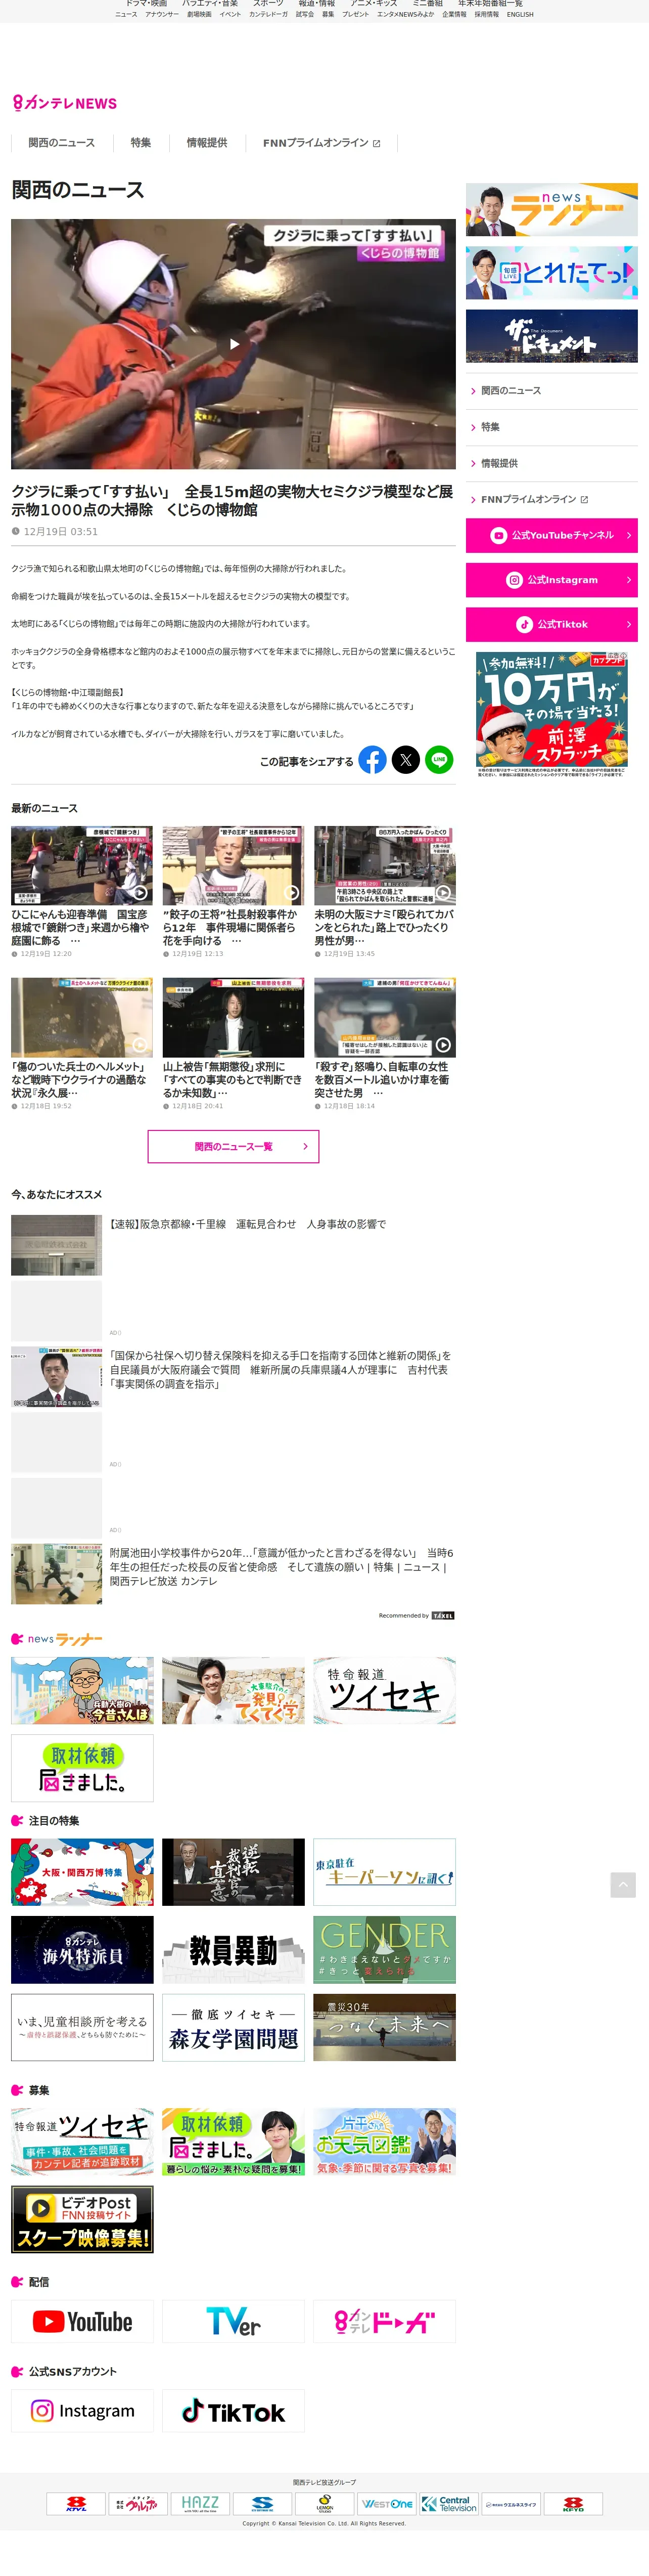Open the 公式Instagram button
The image size is (649, 2576).
551,580
